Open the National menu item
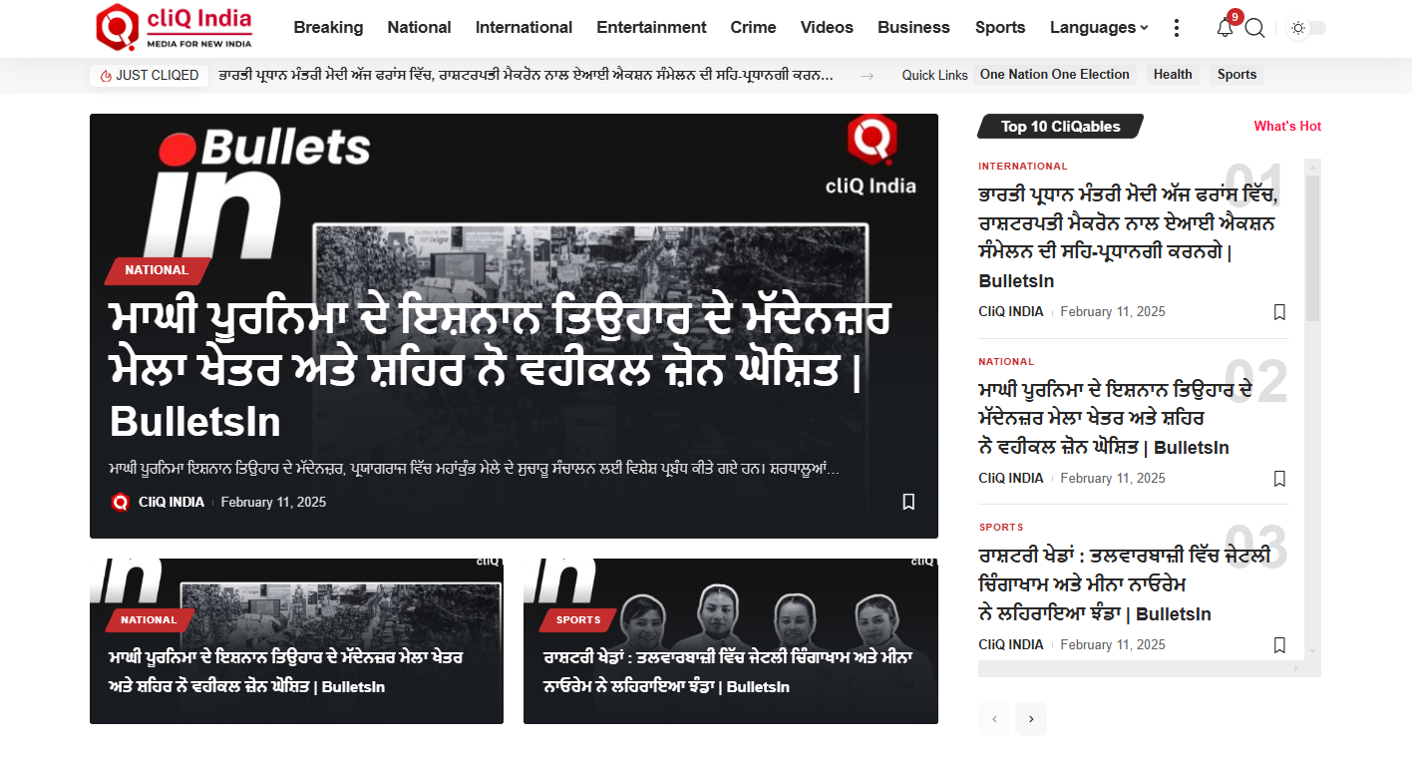This screenshot has height=761, width=1412. (419, 27)
